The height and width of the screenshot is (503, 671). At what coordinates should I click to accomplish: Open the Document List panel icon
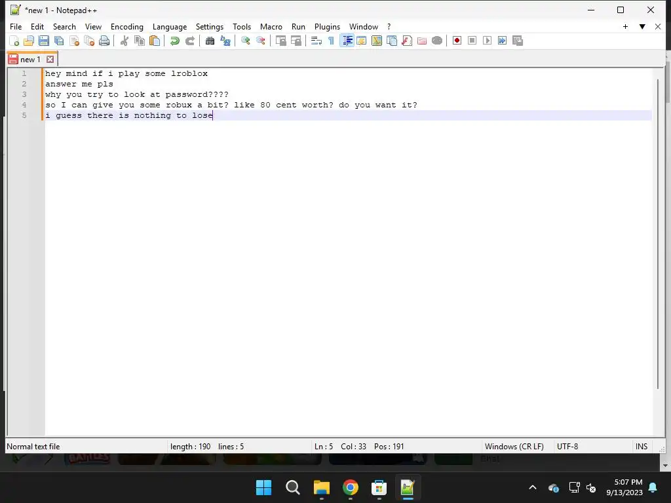[x=392, y=41]
